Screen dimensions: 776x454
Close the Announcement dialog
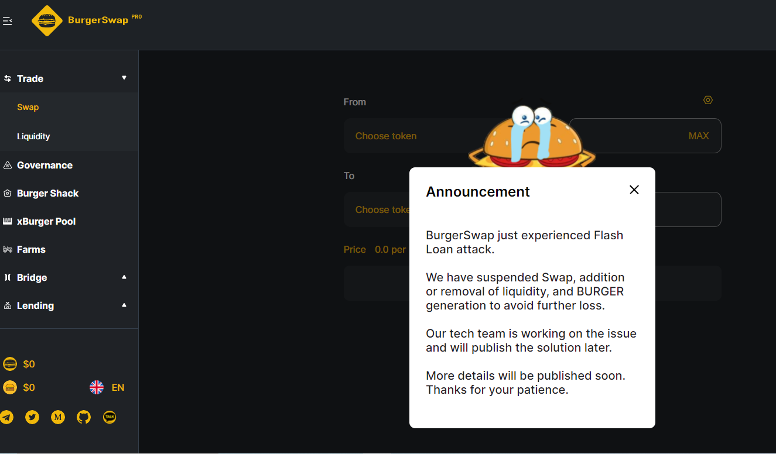point(634,190)
